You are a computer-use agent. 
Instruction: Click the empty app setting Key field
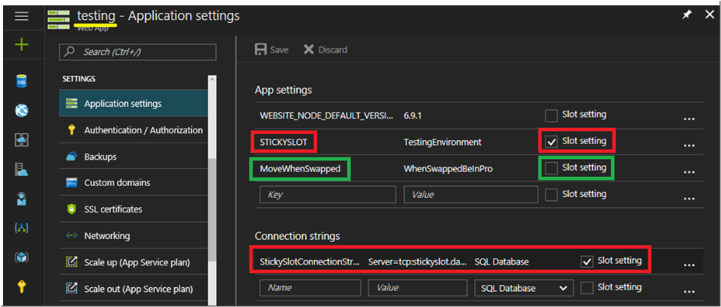point(327,194)
